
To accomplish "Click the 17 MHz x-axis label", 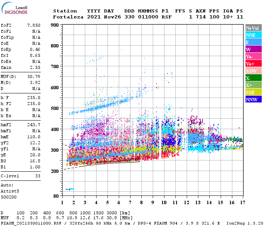I will pos(243,203).
